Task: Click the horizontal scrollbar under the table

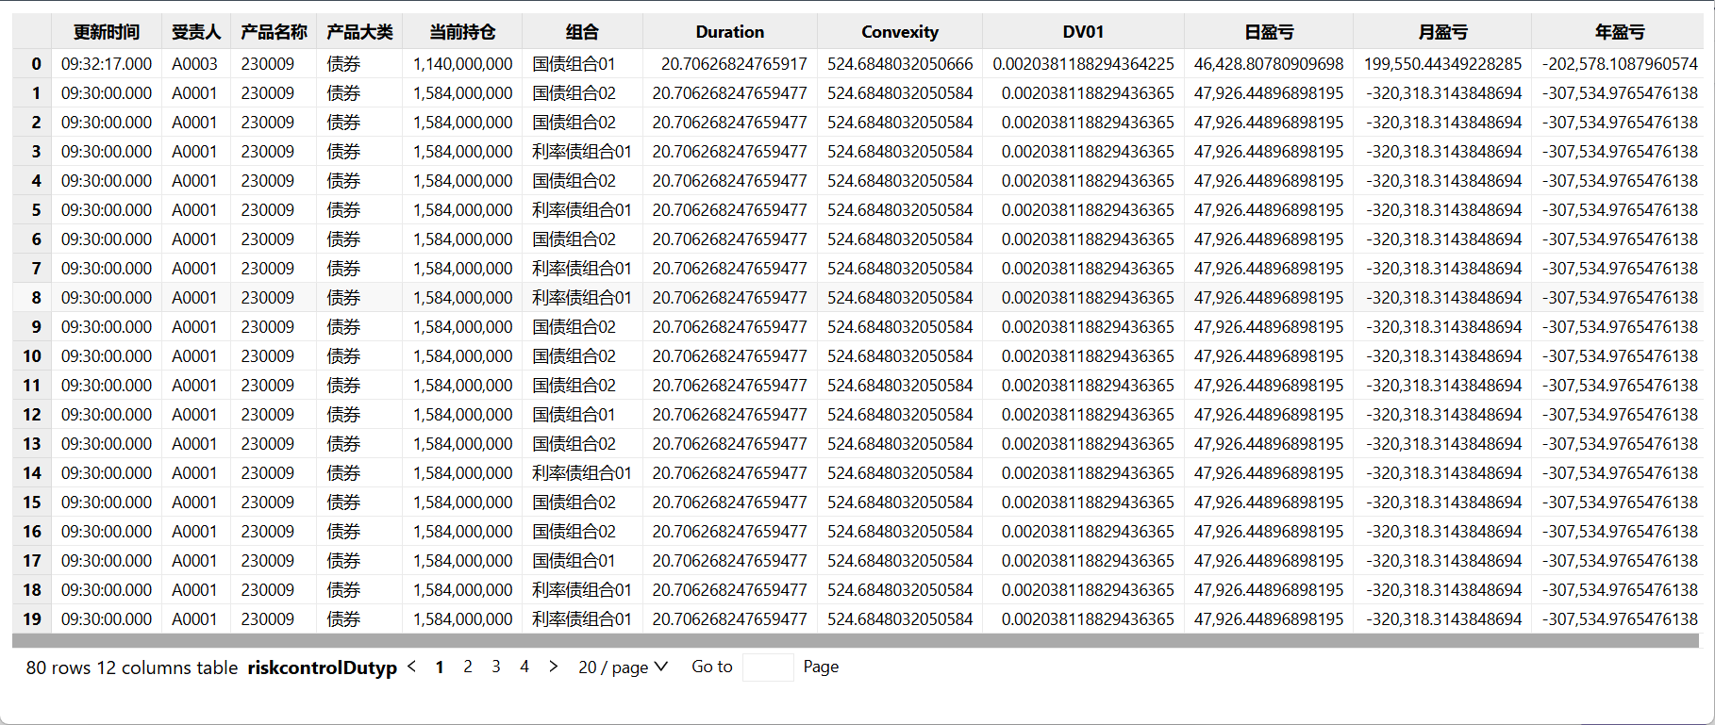Action: click(856, 641)
